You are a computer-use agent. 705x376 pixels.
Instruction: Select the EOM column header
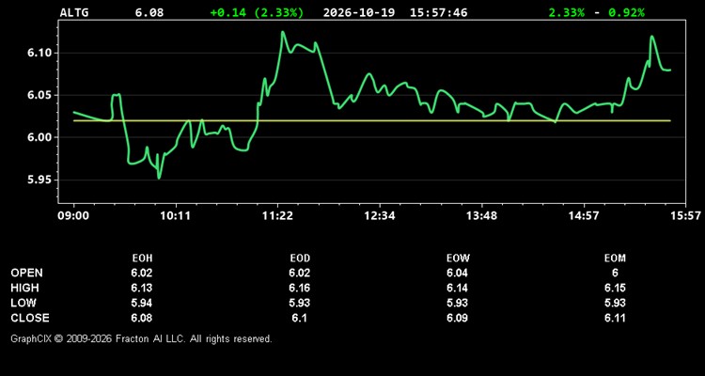(x=615, y=258)
